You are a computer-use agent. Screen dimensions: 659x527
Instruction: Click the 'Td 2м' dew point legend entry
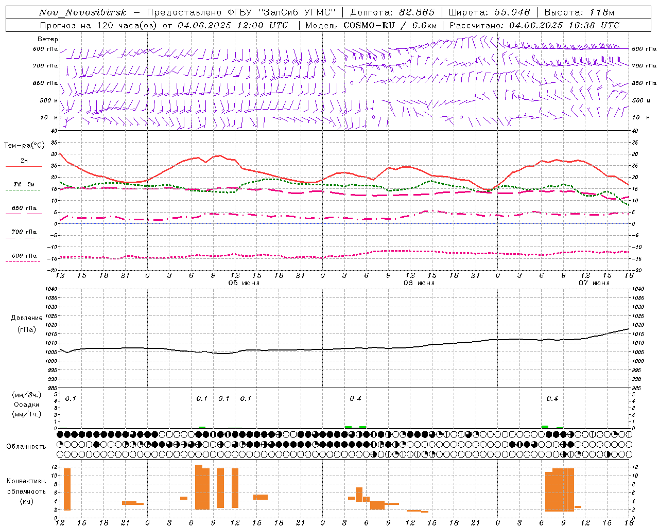(x=24, y=184)
